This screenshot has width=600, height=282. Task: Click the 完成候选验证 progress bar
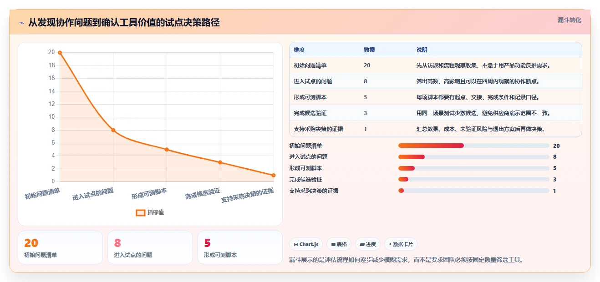(x=473, y=180)
